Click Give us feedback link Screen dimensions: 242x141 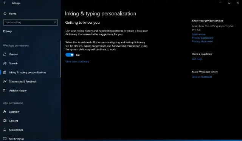click(x=202, y=77)
